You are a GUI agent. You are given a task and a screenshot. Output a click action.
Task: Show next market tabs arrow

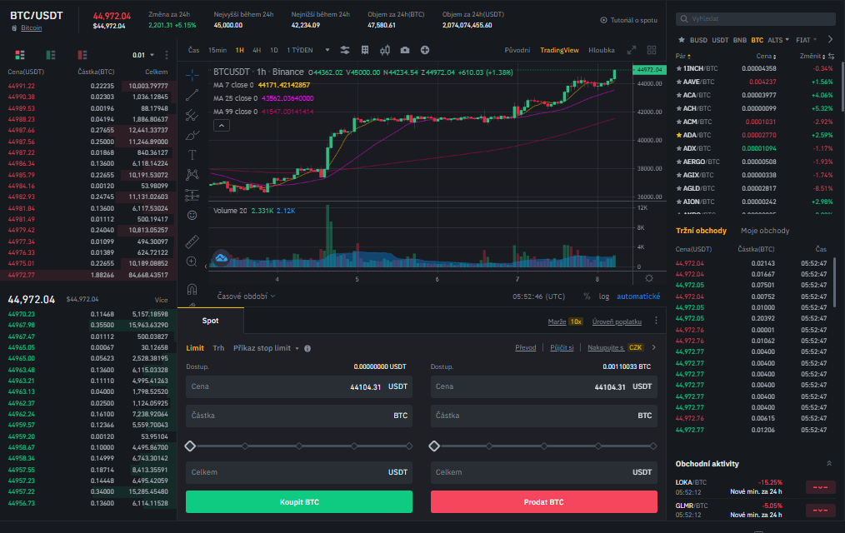pyautogui.click(x=830, y=39)
